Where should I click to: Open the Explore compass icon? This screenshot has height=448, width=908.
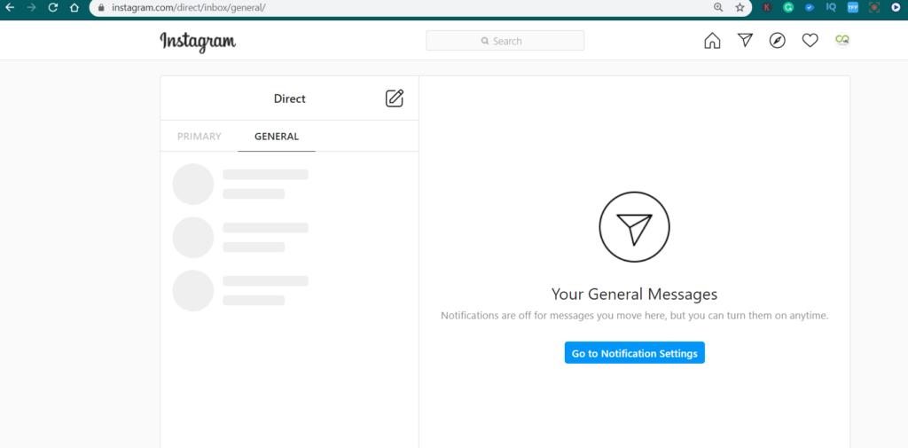pos(777,41)
